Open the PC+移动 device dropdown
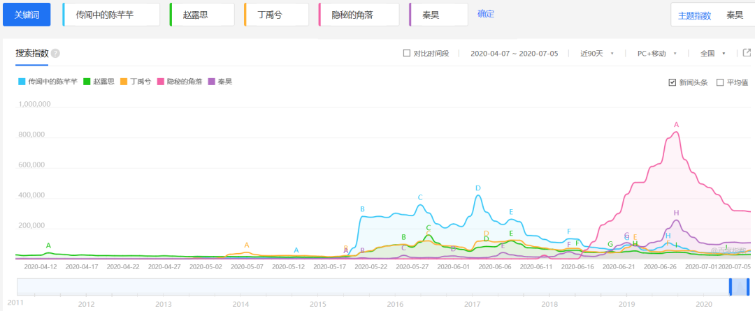This screenshot has width=755, height=311. point(656,54)
